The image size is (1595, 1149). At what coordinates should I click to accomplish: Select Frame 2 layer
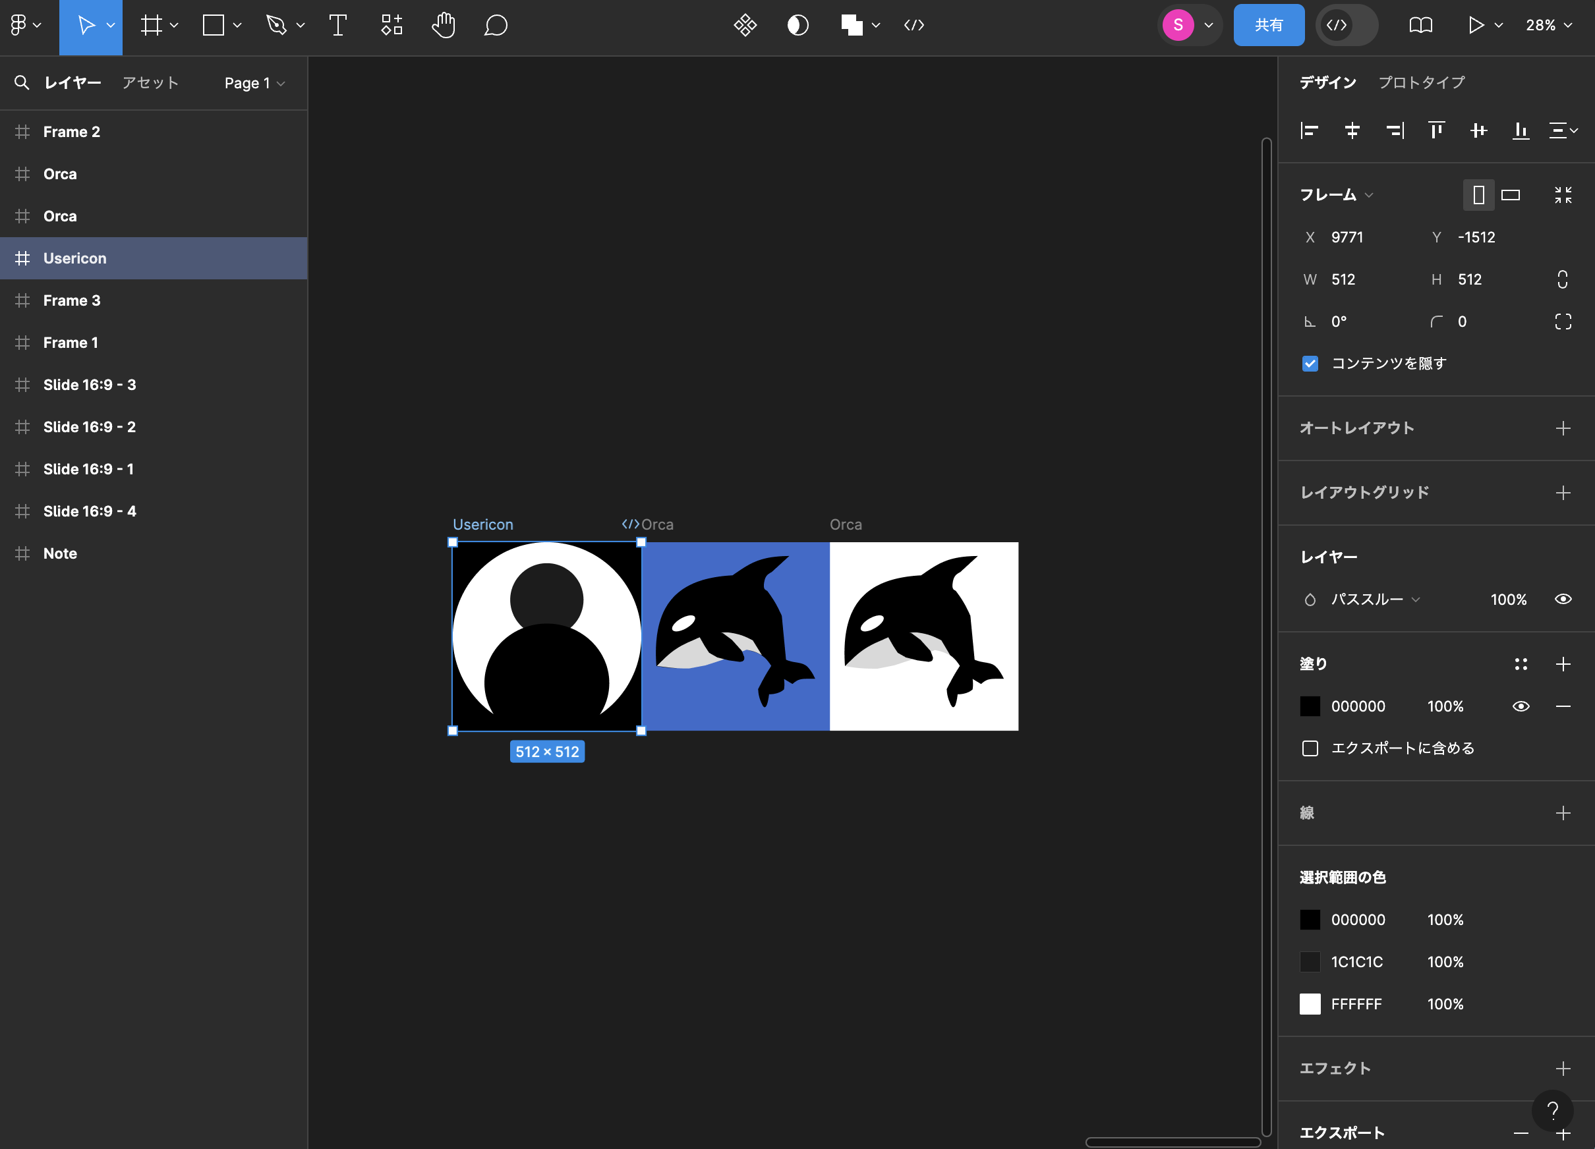click(154, 132)
